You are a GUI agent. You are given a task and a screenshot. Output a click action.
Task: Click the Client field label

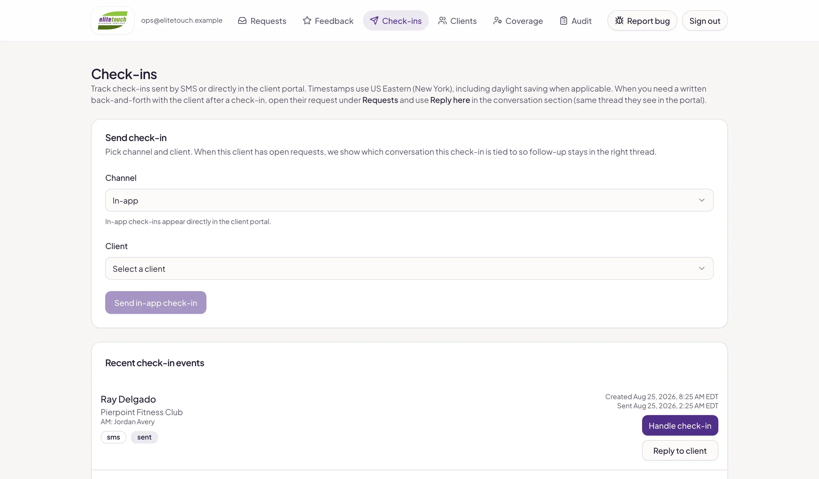pyautogui.click(x=116, y=246)
